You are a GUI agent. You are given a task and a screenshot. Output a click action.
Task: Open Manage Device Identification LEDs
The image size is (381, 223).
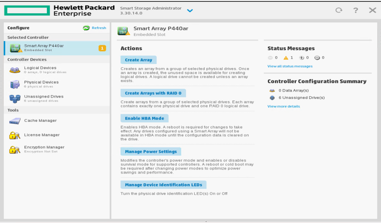pyautogui.click(x=163, y=185)
